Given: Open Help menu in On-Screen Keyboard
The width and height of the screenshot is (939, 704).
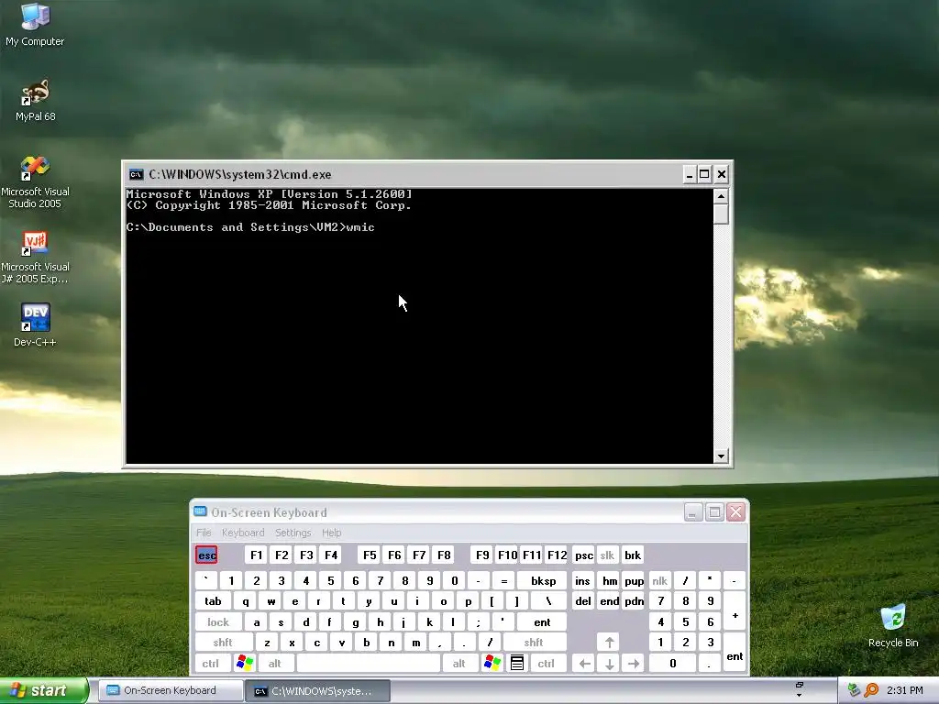Looking at the screenshot, I should pos(331,533).
